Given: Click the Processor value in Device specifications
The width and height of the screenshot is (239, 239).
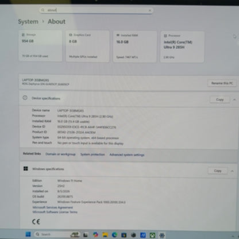Looking at the screenshot, I should [85, 116].
